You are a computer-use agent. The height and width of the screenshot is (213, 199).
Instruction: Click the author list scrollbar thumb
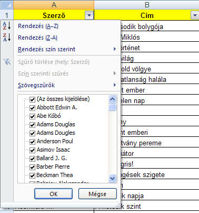click(112, 107)
